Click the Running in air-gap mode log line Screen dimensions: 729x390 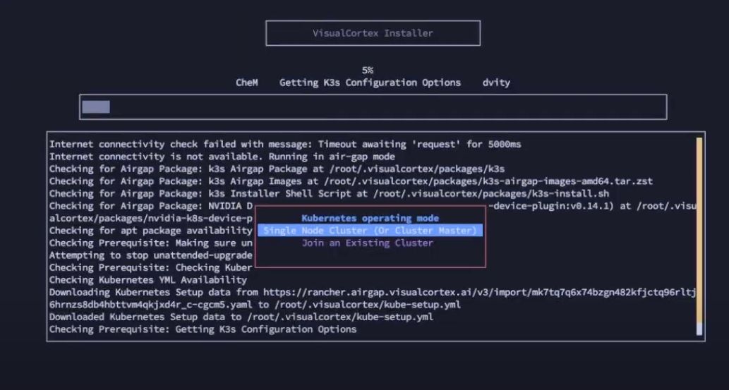coord(222,157)
